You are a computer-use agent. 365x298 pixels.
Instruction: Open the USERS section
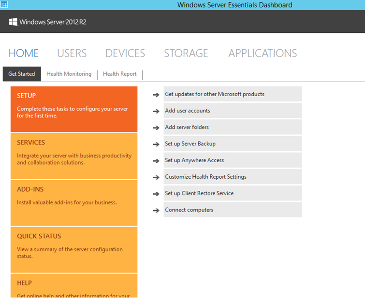point(72,53)
